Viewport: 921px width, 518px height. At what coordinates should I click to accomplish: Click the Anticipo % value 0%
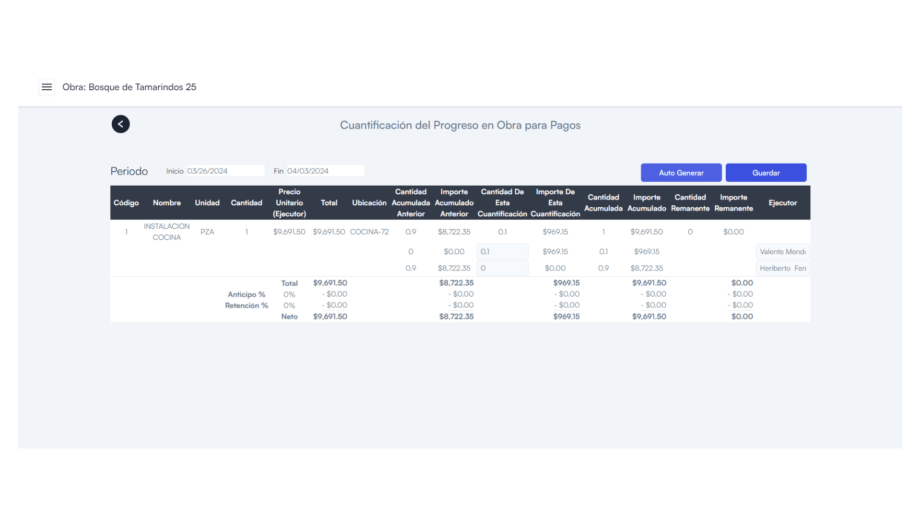[x=289, y=294]
